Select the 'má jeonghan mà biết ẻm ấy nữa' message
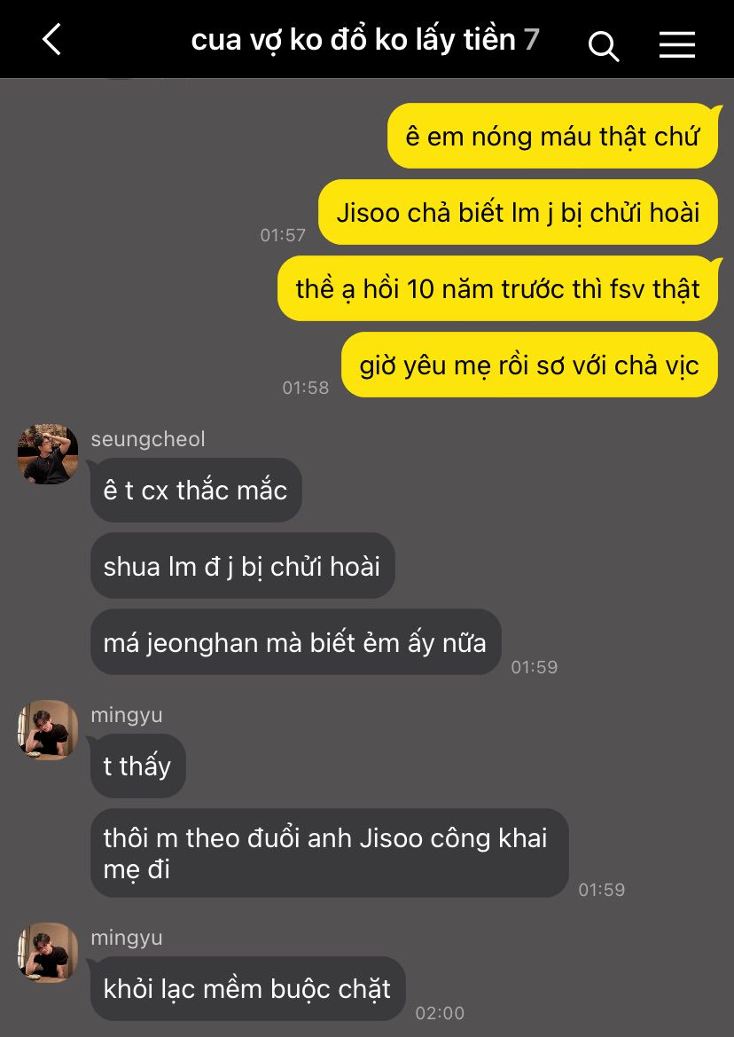Viewport: 734px width, 1037px height. point(295,642)
